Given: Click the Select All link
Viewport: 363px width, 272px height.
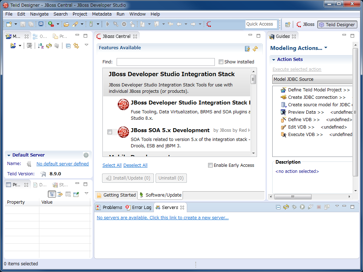Looking at the screenshot, I should point(112,165).
